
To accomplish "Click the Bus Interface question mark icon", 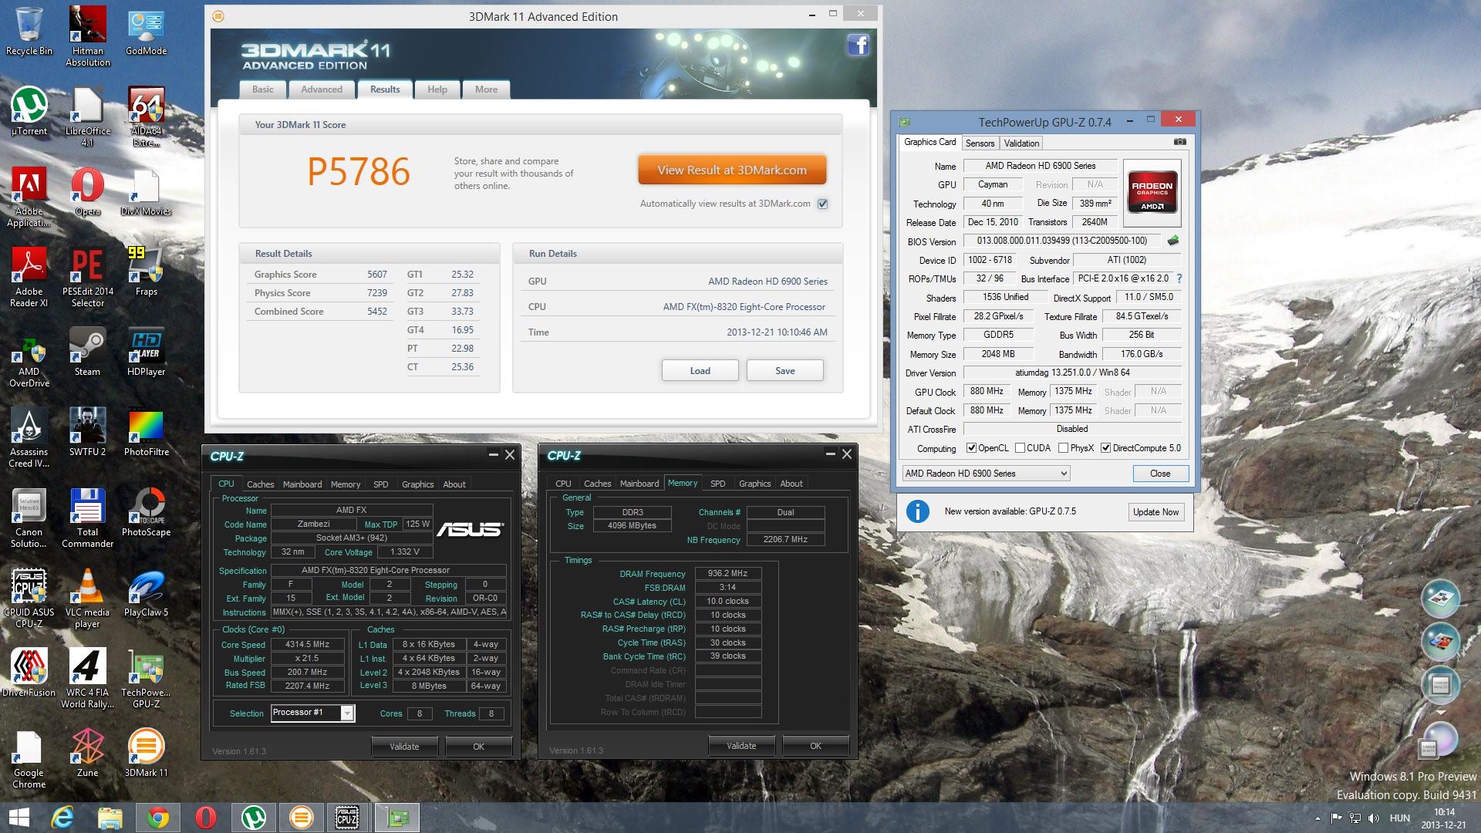I will point(1179,278).
